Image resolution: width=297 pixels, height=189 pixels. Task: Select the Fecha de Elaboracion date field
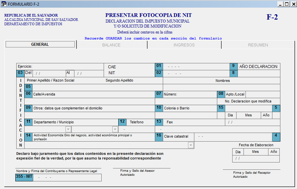(x=256, y=158)
